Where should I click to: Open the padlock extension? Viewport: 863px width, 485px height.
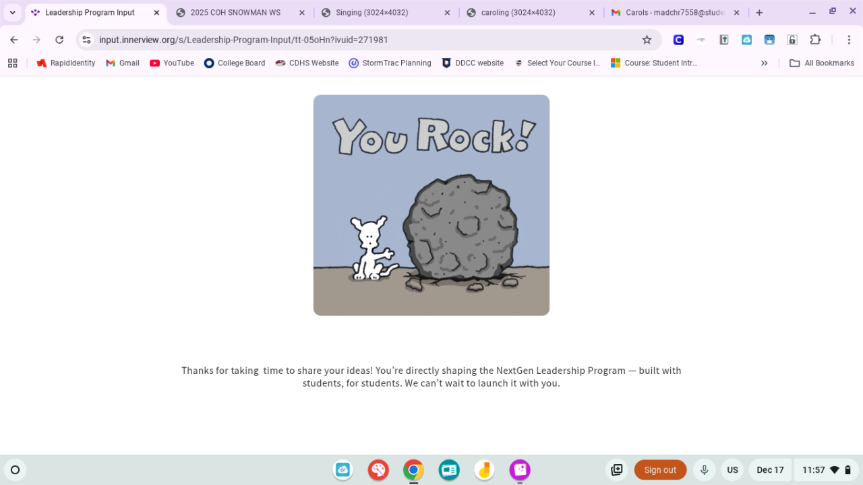(792, 40)
